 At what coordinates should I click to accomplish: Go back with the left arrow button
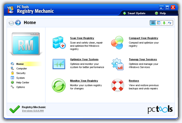click(x=11, y=23)
